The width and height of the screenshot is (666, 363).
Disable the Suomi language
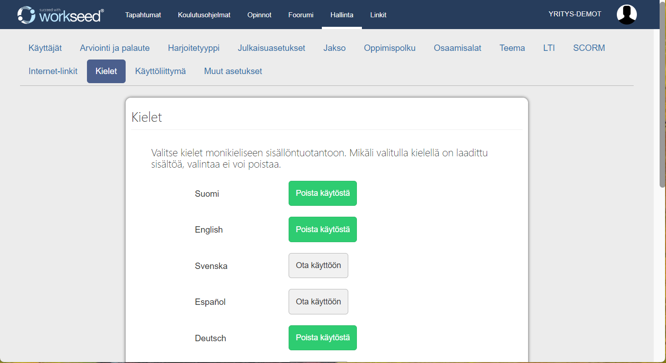pyautogui.click(x=322, y=194)
